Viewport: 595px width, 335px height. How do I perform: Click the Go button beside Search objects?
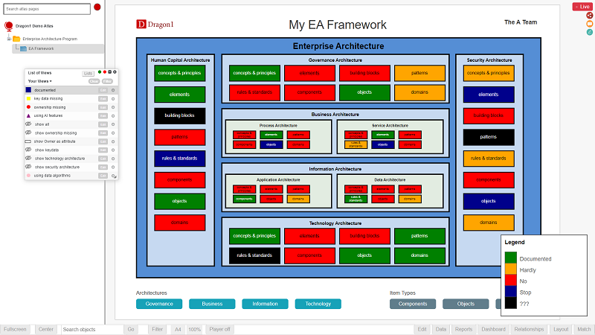click(x=131, y=329)
